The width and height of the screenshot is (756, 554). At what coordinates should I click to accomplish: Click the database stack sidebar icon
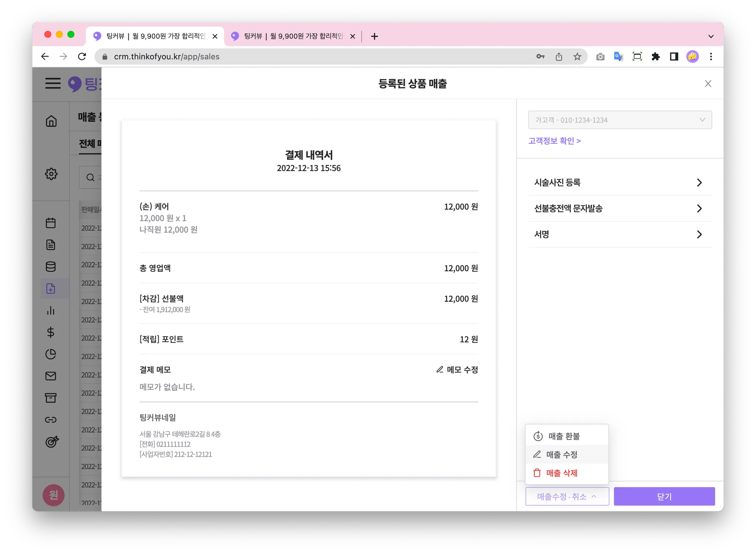tap(51, 267)
